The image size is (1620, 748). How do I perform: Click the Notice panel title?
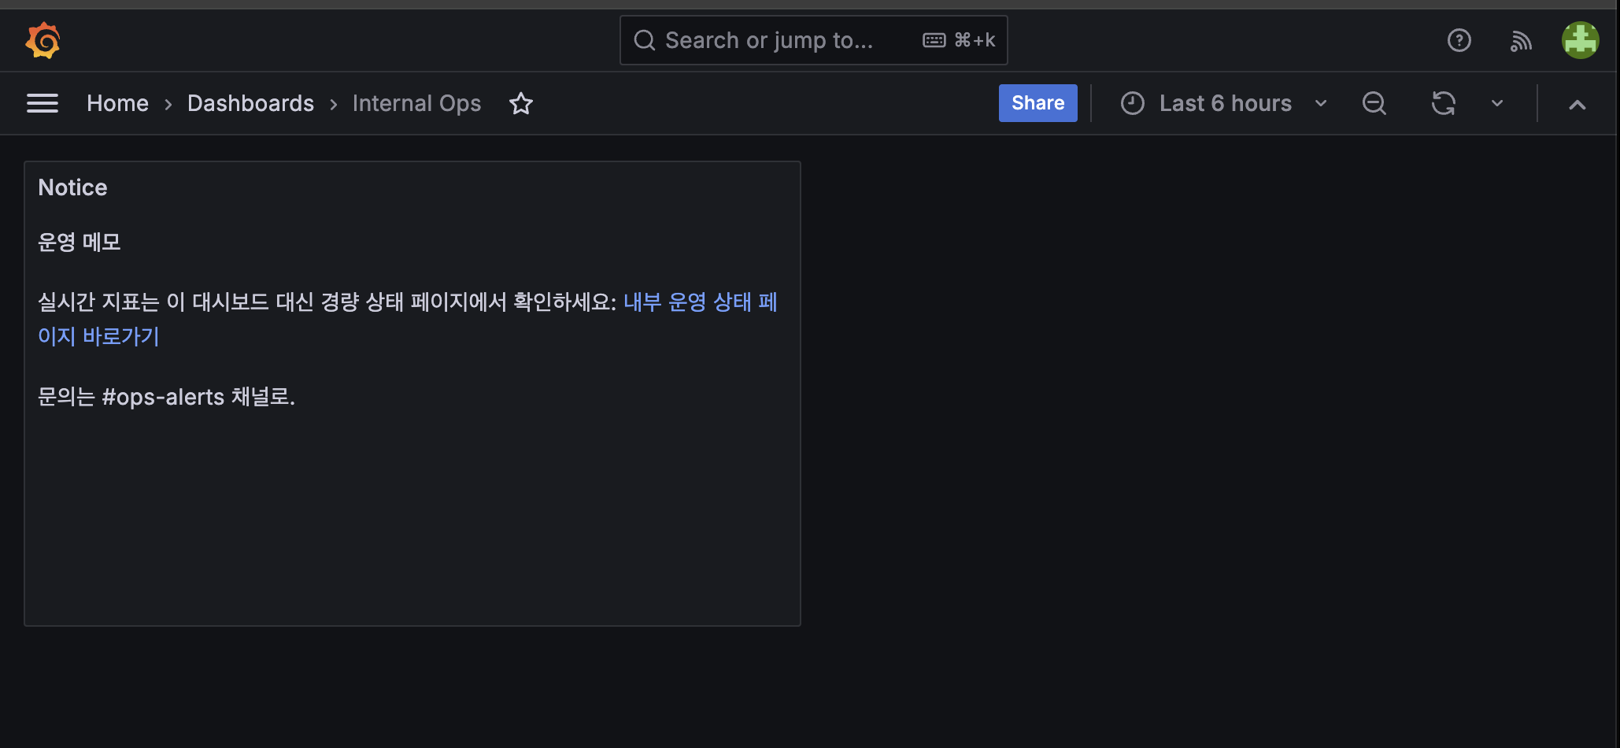coord(72,187)
